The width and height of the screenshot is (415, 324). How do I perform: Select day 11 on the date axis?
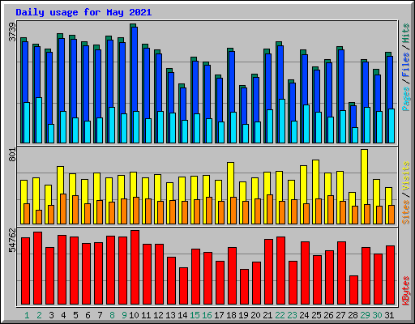(x=146, y=315)
